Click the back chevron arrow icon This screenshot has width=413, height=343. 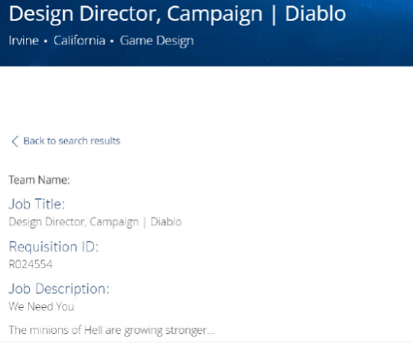[x=15, y=142]
